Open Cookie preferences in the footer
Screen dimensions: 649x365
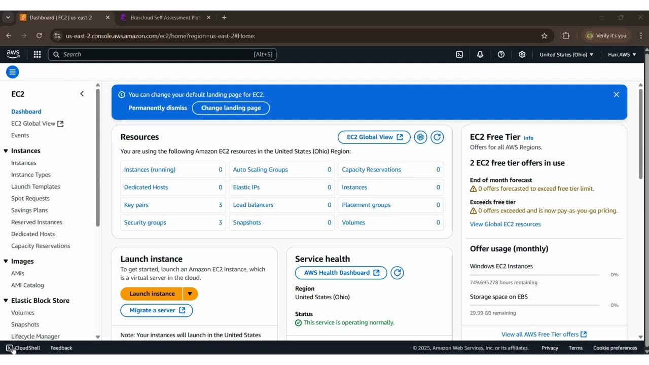click(615, 348)
